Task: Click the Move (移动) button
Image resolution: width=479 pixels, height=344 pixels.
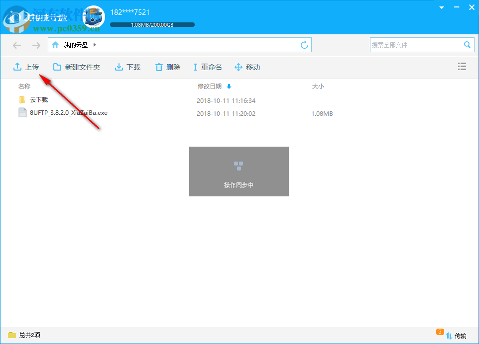Action: click(x=247, y=67)
